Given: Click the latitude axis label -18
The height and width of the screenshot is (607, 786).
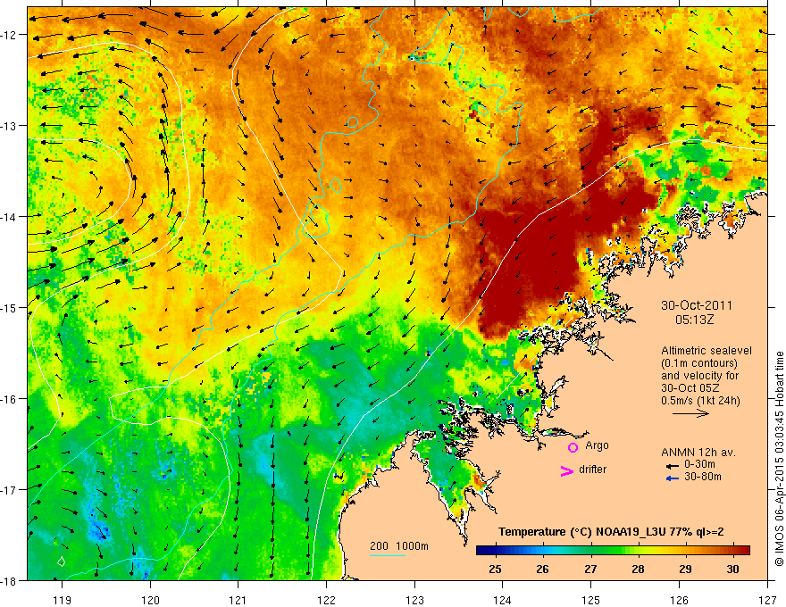Looking at the screenshot, I should click(x=9, y=581).
